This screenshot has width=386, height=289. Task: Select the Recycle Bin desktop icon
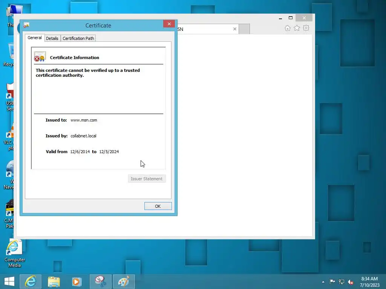click(x=8, y=55)
